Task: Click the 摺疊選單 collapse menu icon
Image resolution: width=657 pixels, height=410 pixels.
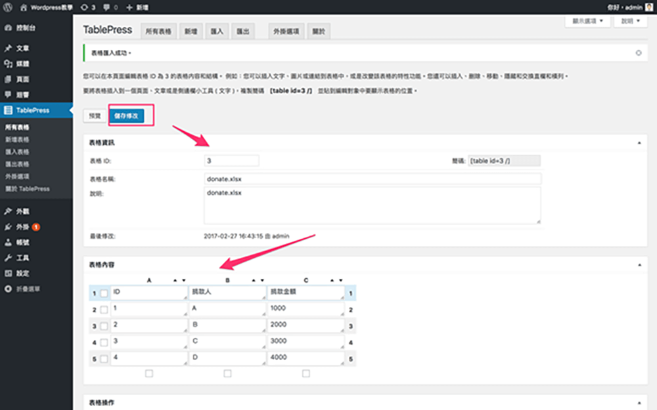Action: coord(8,289)
